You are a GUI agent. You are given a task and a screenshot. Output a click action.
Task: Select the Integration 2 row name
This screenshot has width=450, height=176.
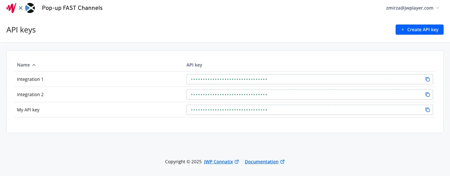30,95
